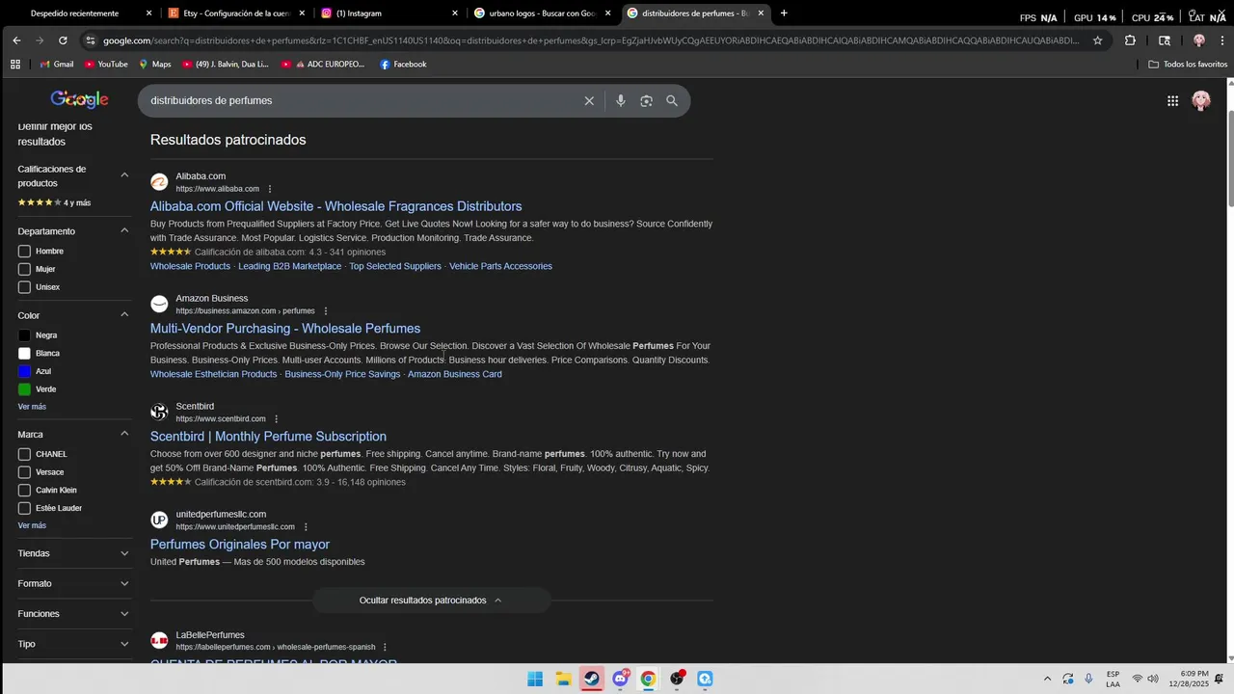The width and height of the screenshot is (1234, 694).
Task: Clear the search box text
Action: [589, 101]
